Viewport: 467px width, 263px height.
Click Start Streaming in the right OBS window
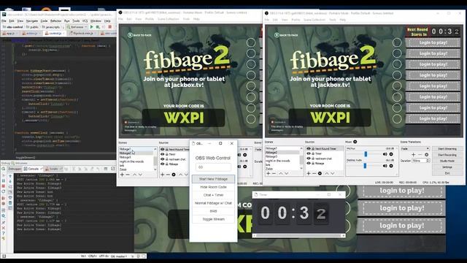point(447,148)
